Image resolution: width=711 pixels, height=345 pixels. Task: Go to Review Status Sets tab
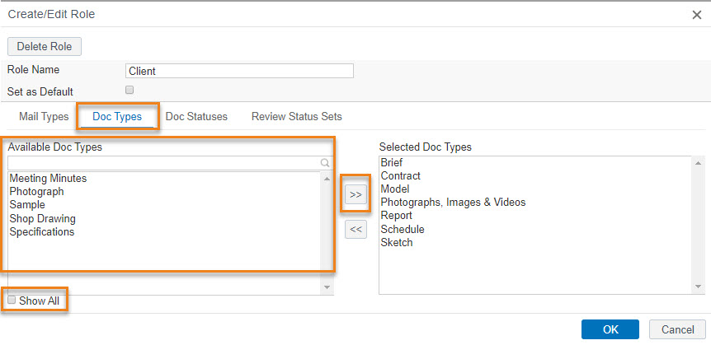point(297,117)
